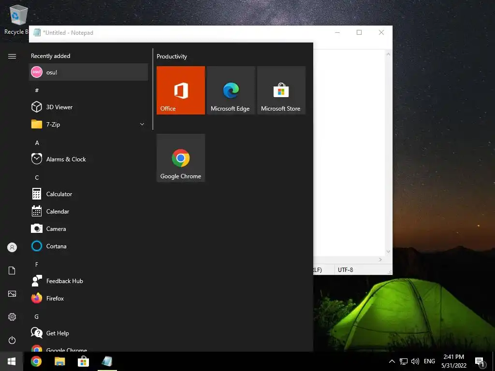495x371 pixels.
Task: Launch Google Chrome tile in Start menu
Action: coord(181,158)
